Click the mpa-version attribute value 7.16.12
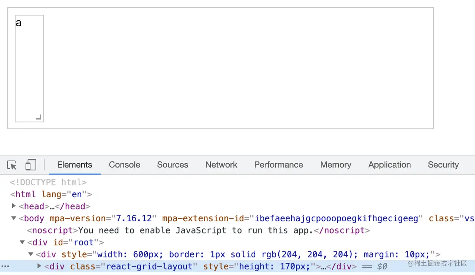The width and height of the screenshot is (475, 275). pyautogui.click(x=135, y=218)
